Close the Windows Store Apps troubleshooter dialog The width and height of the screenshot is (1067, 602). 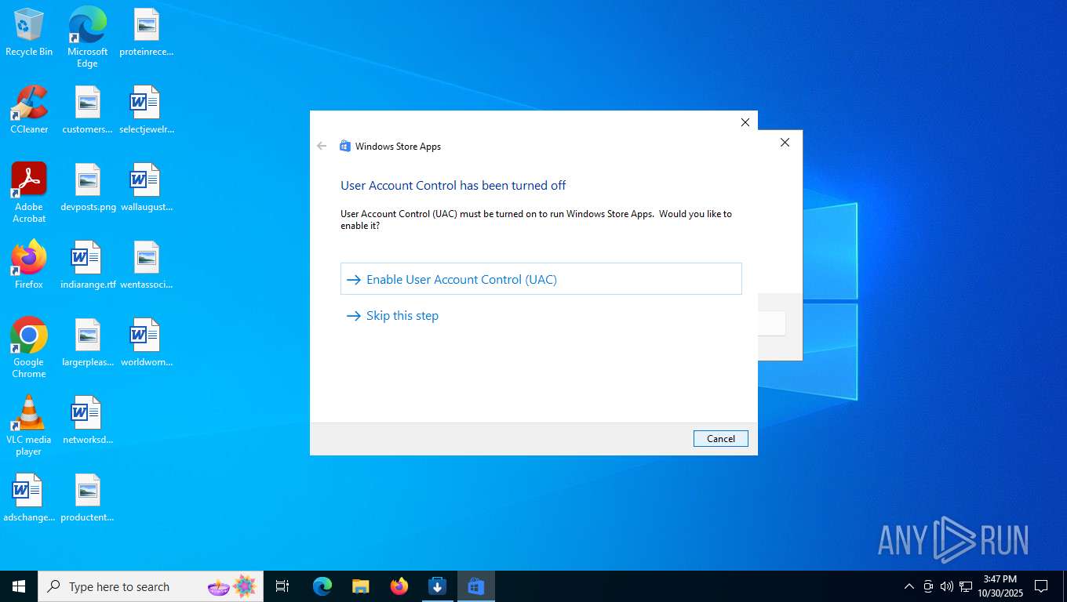coord(745,122)
